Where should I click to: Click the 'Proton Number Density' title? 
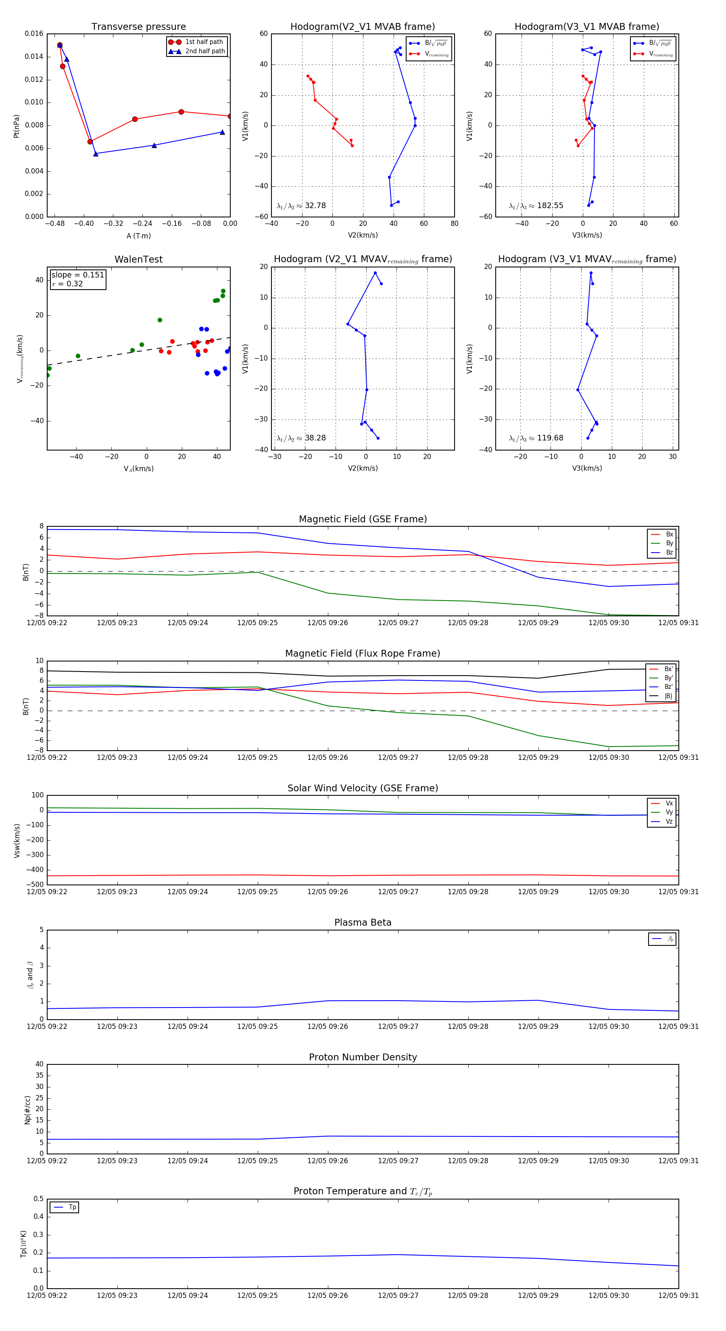click(363, 1057)
